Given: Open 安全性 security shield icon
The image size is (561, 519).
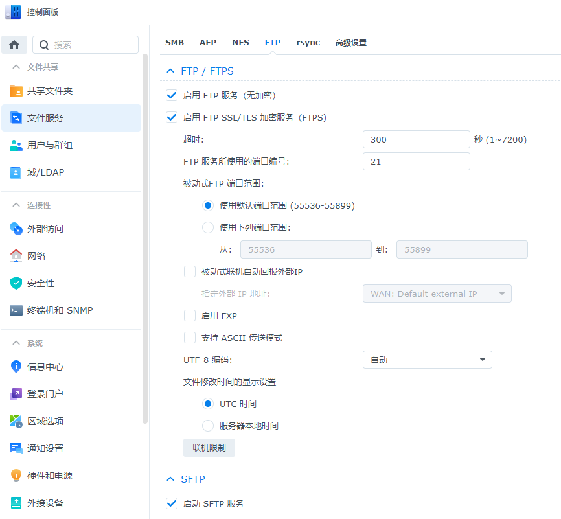Looking at the screenshot, I should click(16, 283).
